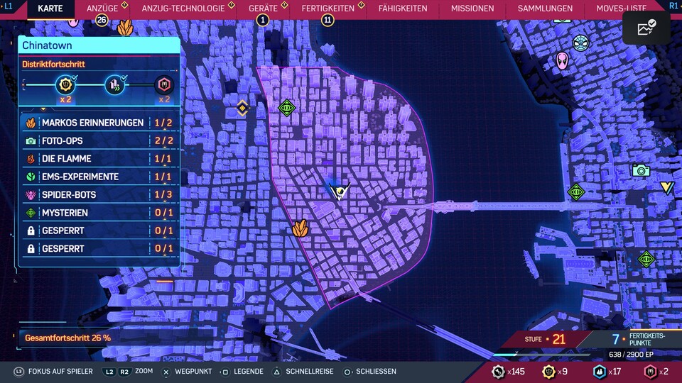Click the GERÄTE notification badge 1
This screenshot has height=383, width=682.
coord(263,20)
